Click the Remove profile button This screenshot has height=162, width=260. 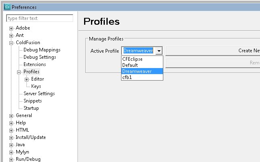click(x=213, y=63)
